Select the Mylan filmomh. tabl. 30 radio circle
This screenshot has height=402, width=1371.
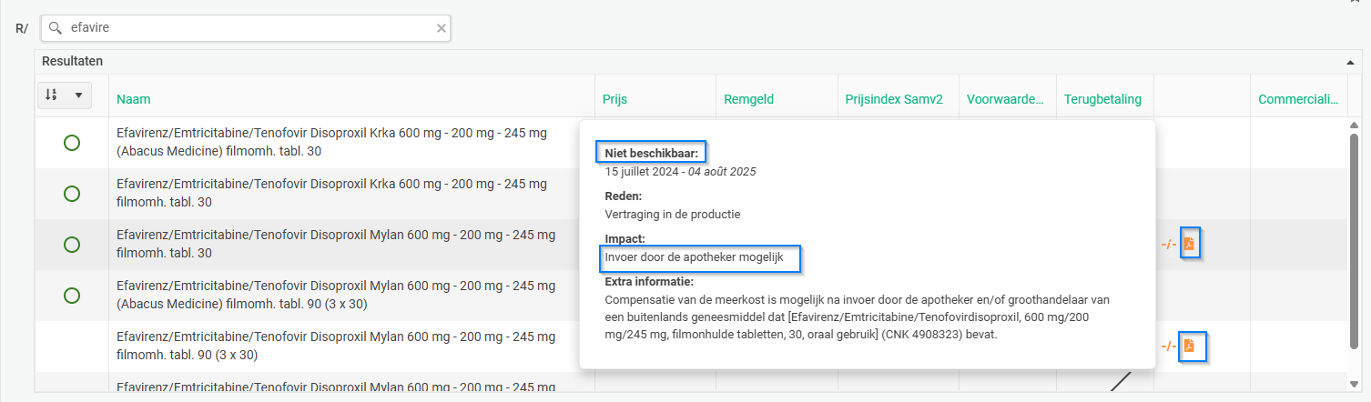coord(72,245)
